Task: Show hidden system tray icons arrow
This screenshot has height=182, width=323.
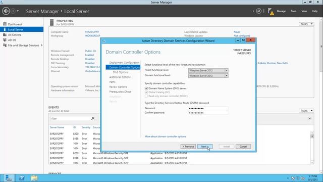Action: click(288, 178)
